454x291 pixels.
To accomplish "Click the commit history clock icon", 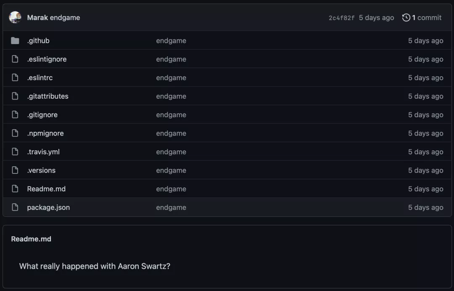I will click(406, 18).
